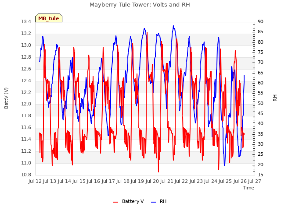Click the 12.8 left axis tick
This screenshot has height=210, width=281.
click(x=26, y=57)
